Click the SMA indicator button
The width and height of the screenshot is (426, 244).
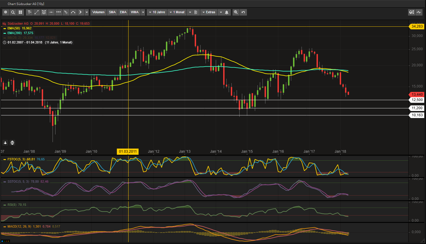[x=112, y=12]
